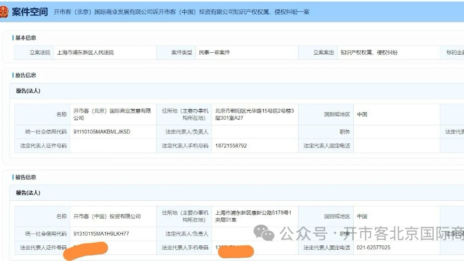This screenshot has height=261, width=464.
Task: Click the case title text in header
Action: 181,12
